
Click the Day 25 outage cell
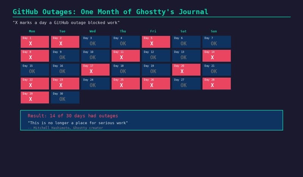pos(126,83)
